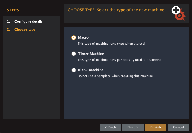Click the Finish button
The image size is (192, 133).
pos(156,127)
